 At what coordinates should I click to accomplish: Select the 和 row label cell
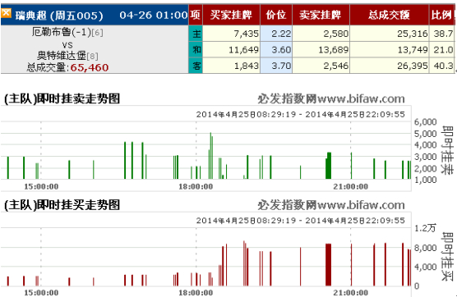196,50
